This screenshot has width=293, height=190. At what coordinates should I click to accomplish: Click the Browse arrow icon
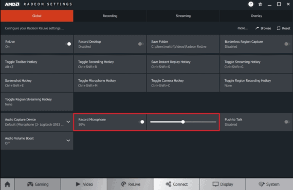(x=257, y=28)
